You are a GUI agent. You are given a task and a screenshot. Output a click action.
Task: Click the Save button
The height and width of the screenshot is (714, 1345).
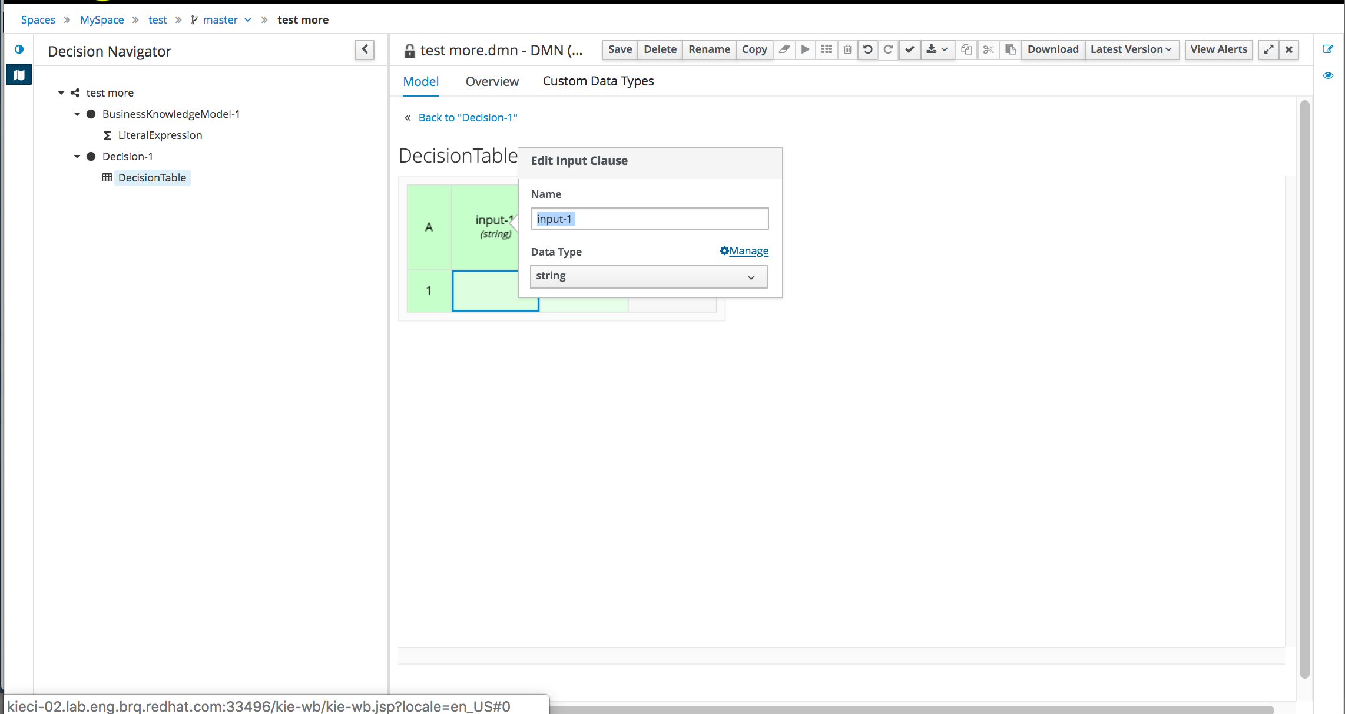point(620,49)
